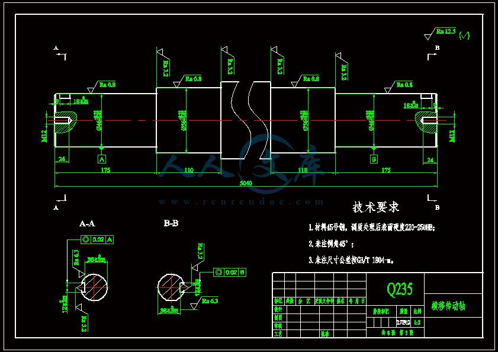
Task: Select the "0.02 B" tolerance frame
Action: tap(230, 272)
